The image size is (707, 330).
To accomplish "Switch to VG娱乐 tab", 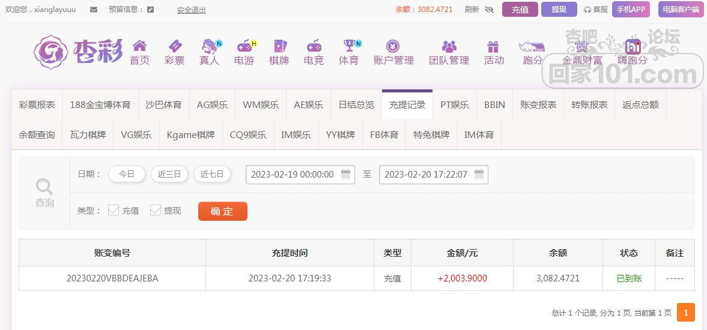I will 136,134.
